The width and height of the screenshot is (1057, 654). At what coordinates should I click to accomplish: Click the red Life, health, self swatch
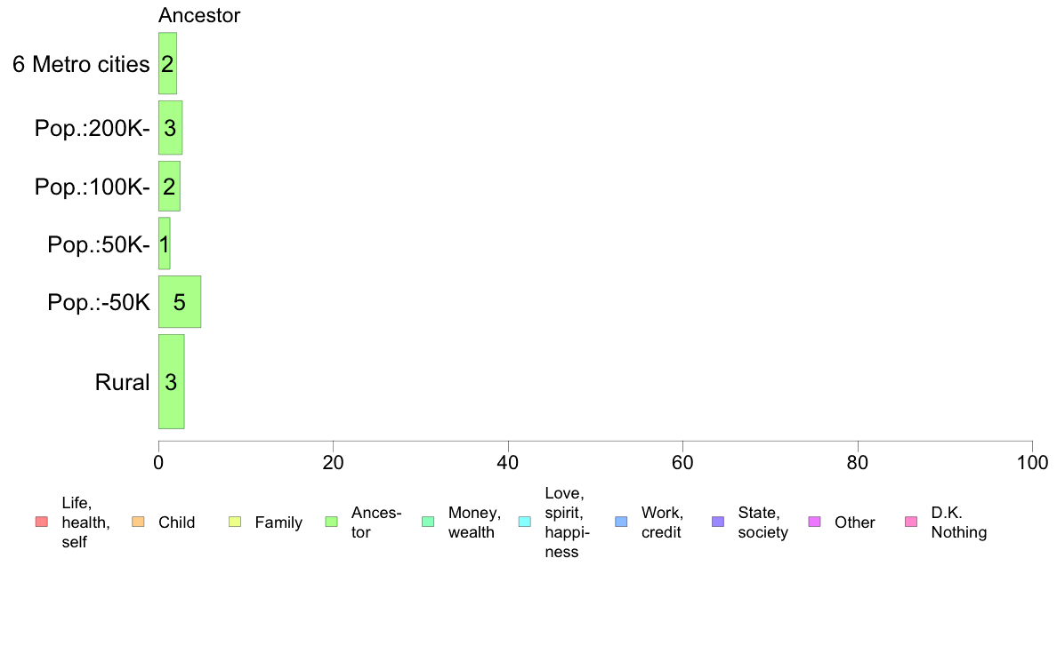point(42,522)
